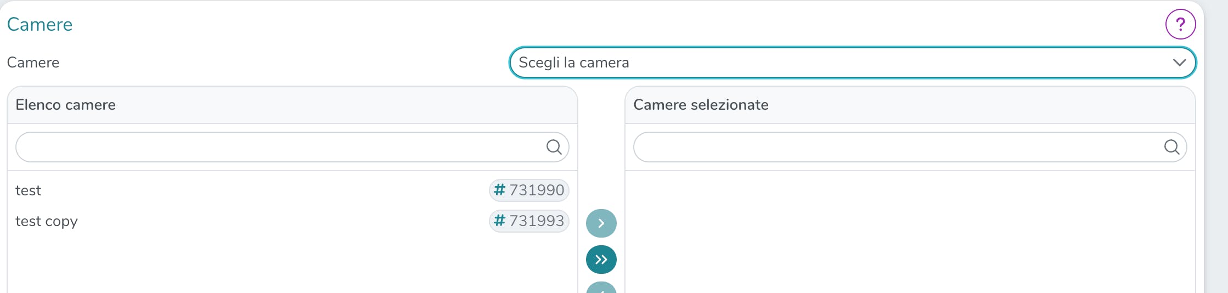Click the Camere field label

click(33, 63)
